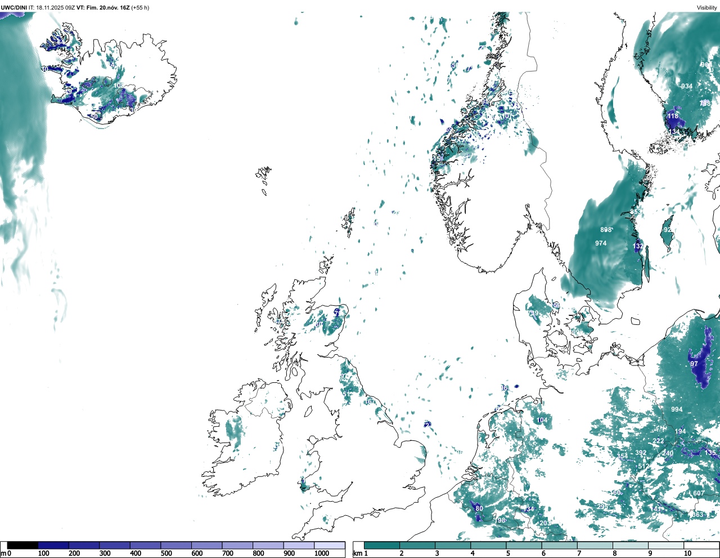720x558 pixels.
Task: Click the '934' visibility value over Finland
Action: (687, 86)
